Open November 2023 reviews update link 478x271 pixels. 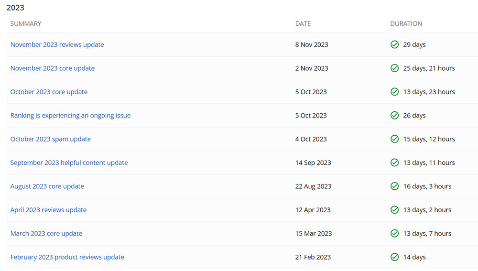point(57,44)
